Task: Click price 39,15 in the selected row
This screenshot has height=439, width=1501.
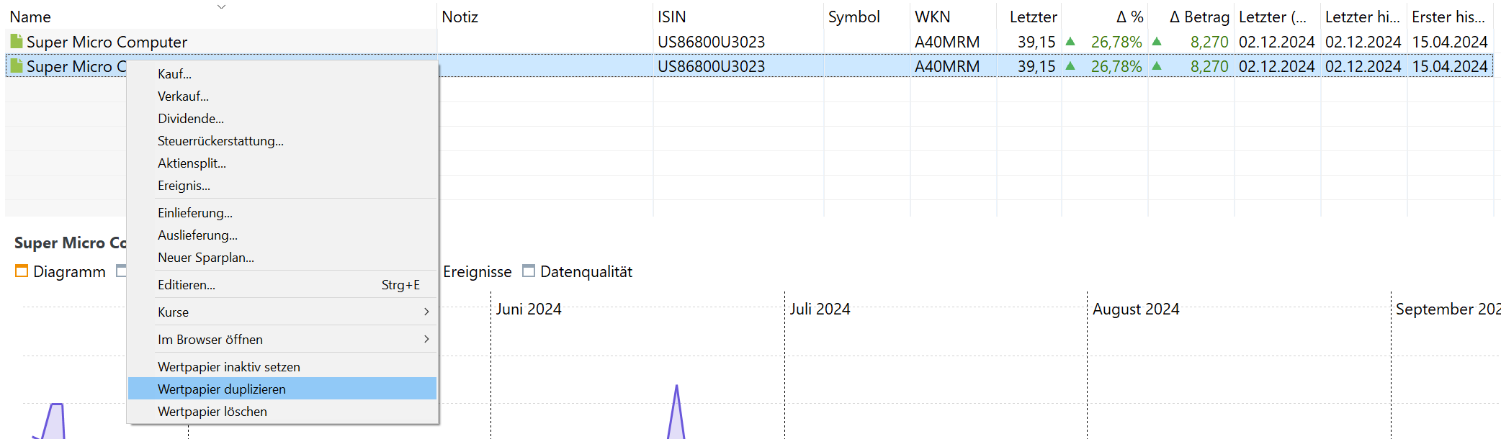Action: pos(1036,67)
